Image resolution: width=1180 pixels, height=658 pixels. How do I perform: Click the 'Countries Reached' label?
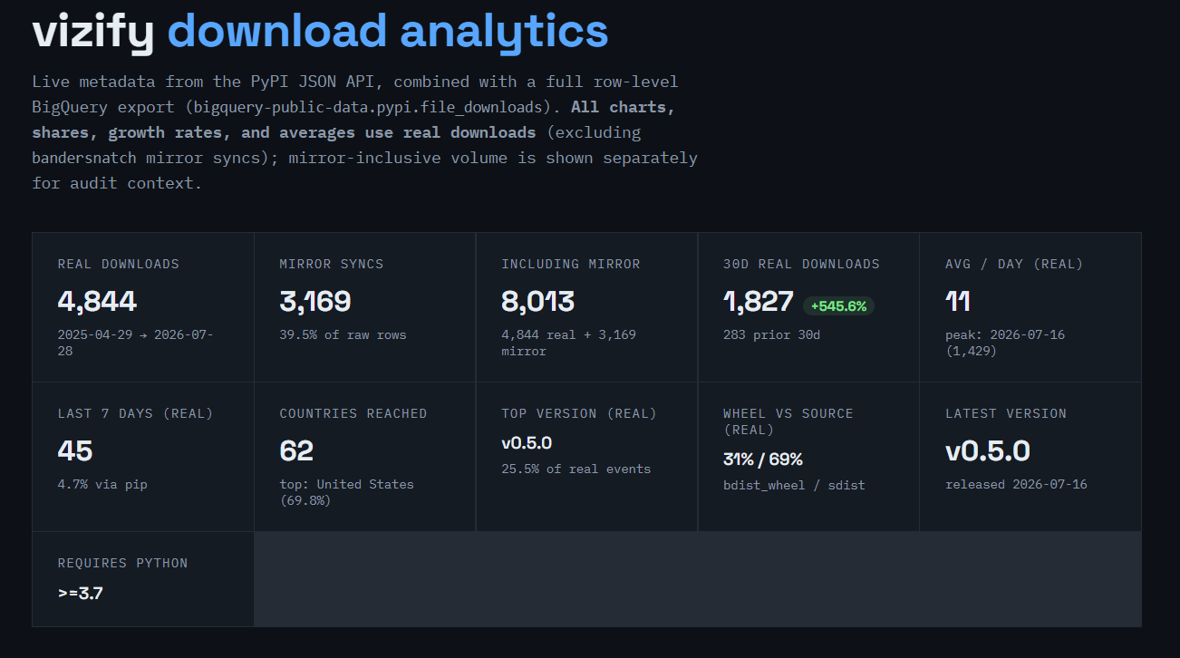pos(353,413)
